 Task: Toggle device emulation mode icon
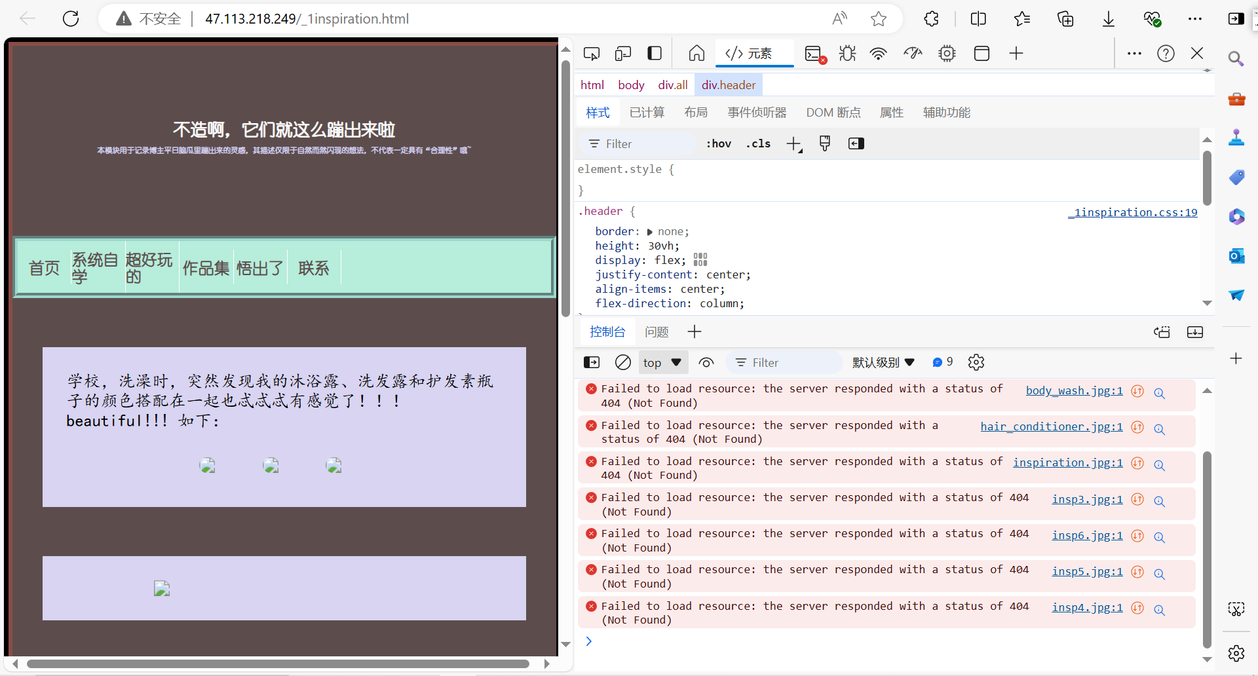pos(623,54)
